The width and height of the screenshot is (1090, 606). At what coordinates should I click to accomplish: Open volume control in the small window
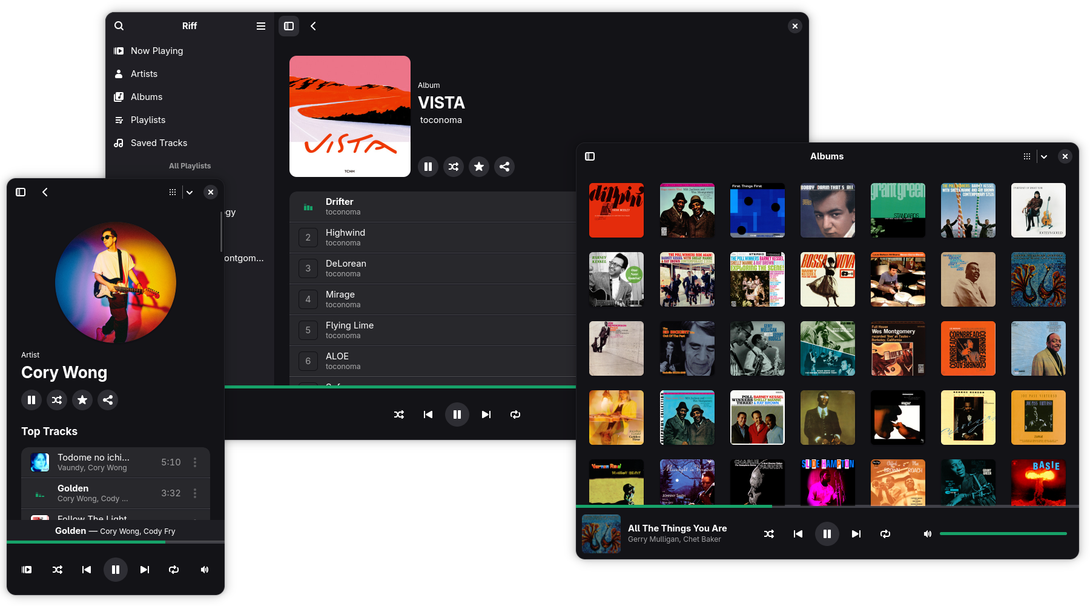(205, 570)
